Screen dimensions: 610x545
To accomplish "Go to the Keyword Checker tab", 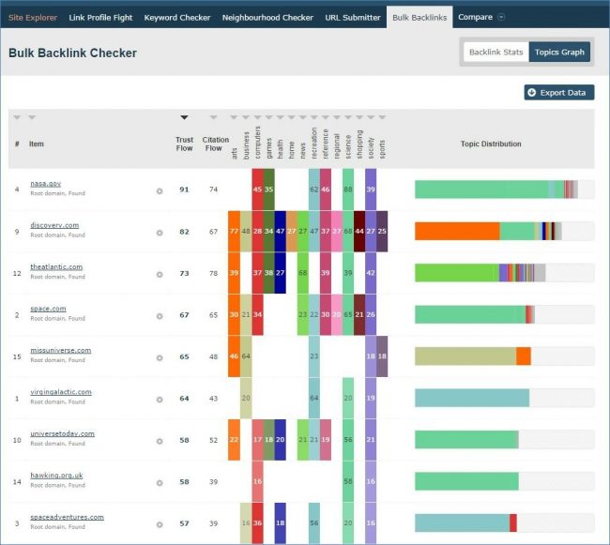I will tap(175, 17).
